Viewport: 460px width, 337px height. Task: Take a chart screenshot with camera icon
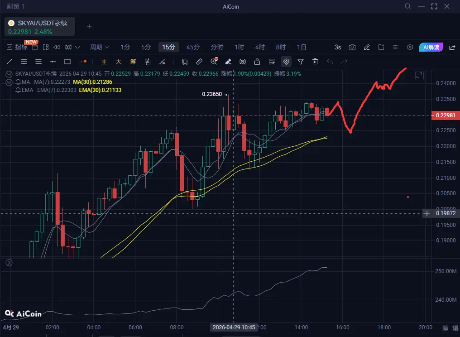coord(352,47)
